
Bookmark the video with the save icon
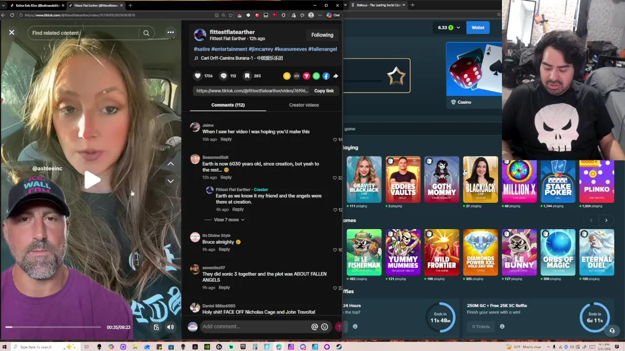click(x=247, y=76)
